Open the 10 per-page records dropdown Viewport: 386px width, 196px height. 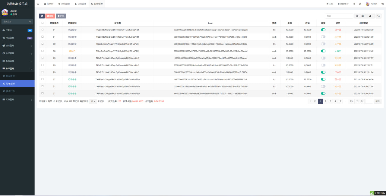tap(93, 101)
